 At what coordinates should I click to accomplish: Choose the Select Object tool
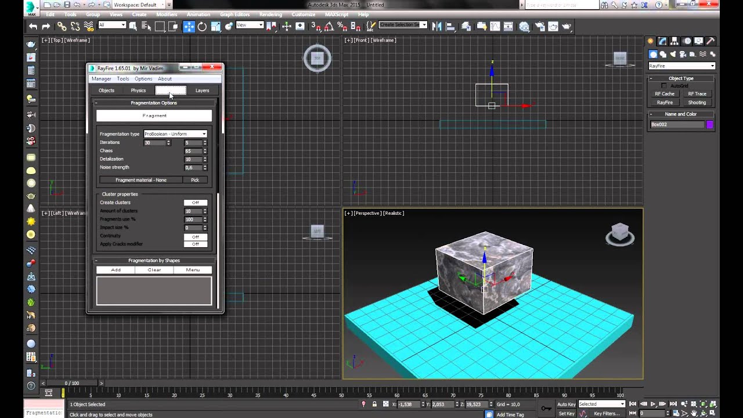pos(133,26)
